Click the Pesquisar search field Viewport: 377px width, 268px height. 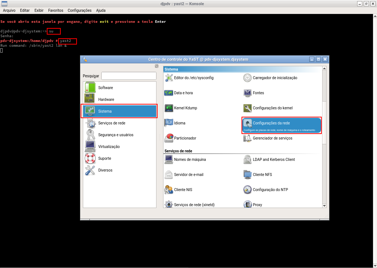[x=129, y=76]
